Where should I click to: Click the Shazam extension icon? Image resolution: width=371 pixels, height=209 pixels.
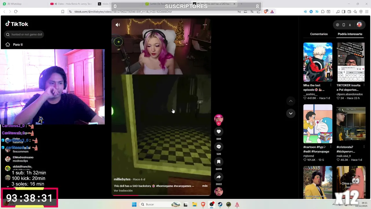pyautogui.click(x=311, y=12)
